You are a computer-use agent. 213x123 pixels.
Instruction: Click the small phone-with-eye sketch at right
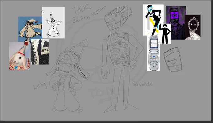pyautogui.click(x=173, y=60)
